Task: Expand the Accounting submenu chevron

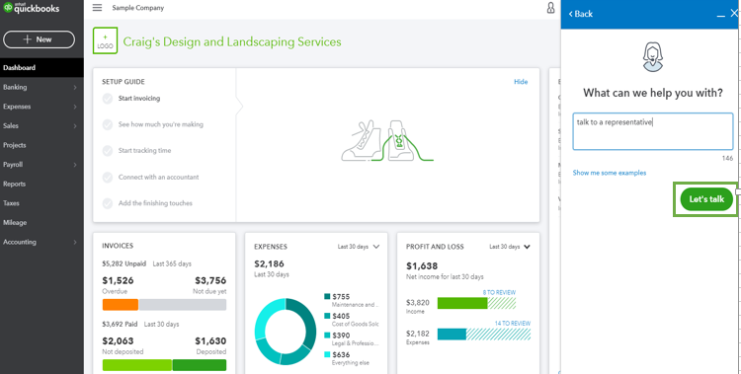Action: (x=75, y=242)
